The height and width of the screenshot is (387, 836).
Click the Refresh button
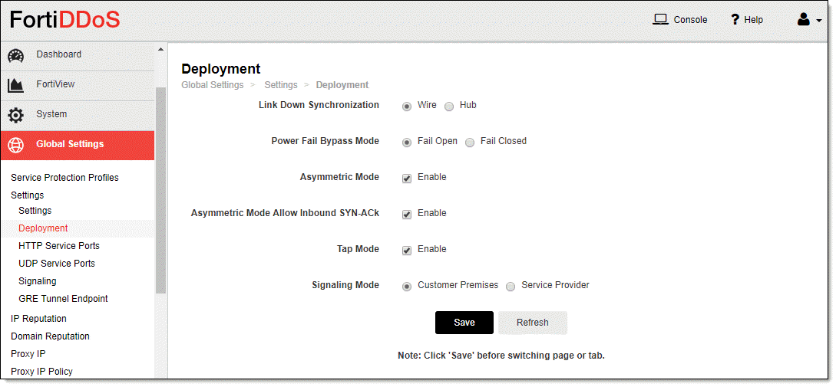tap(533, 323)
